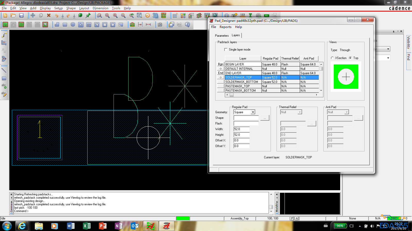Select the Top view radio button
Image resolution: width=412 pixels, height=231 pixels.
click(350, 58)
